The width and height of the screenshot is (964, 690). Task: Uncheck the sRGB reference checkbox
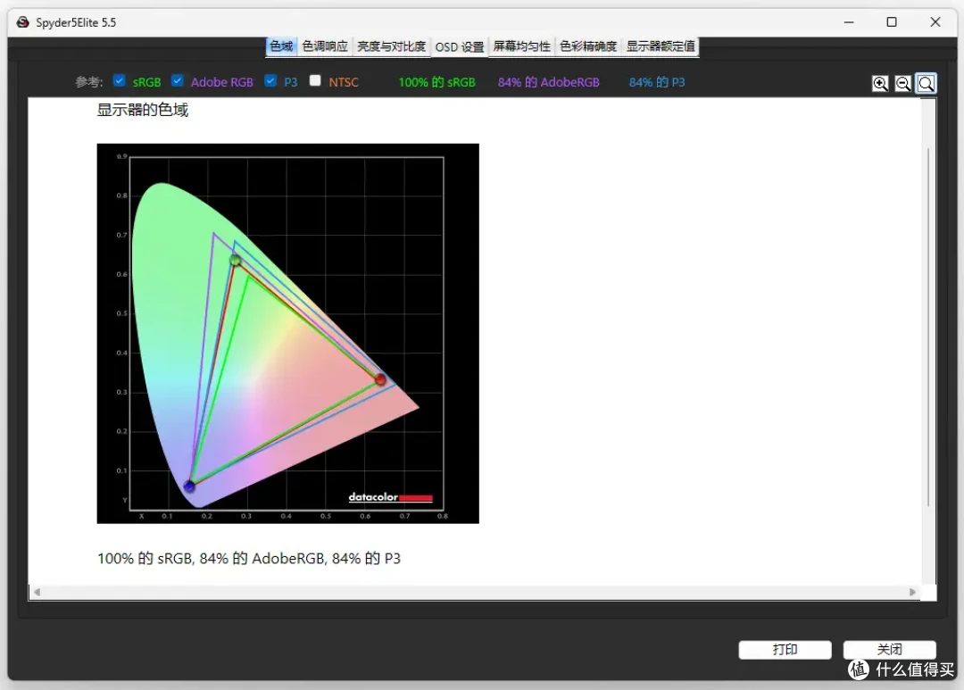120,80
